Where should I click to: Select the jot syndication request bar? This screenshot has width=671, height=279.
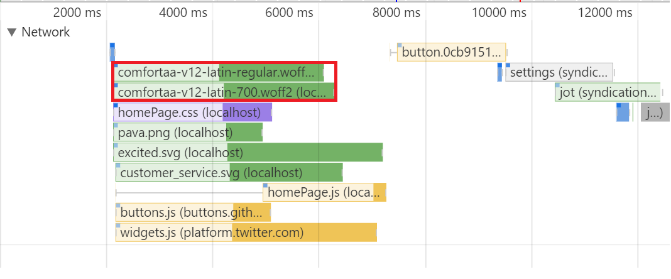tap(607, 93)
